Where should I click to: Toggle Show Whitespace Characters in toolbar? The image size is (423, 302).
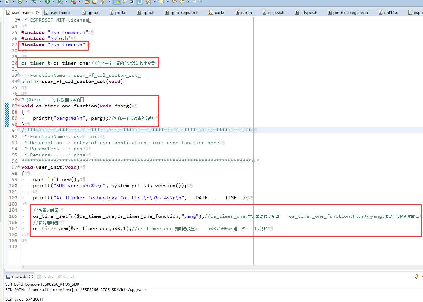[139, 2]
